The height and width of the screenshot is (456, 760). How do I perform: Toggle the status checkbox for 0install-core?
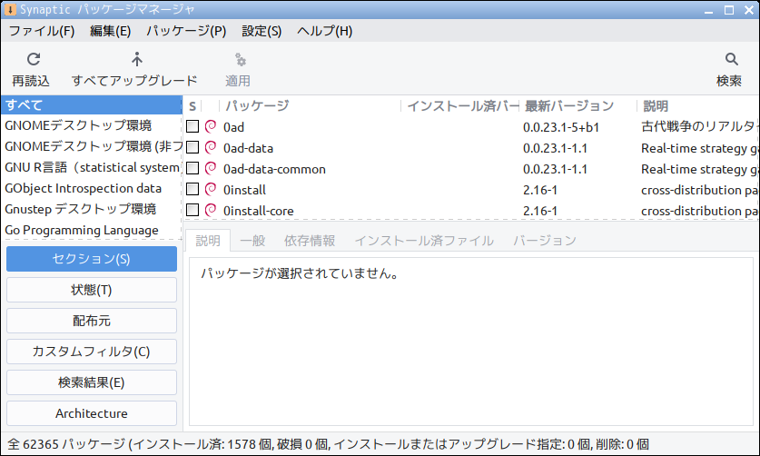192,210
